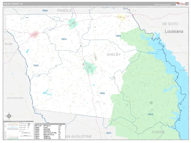Click the 75974 ZIP label on the map

[64, 39]
